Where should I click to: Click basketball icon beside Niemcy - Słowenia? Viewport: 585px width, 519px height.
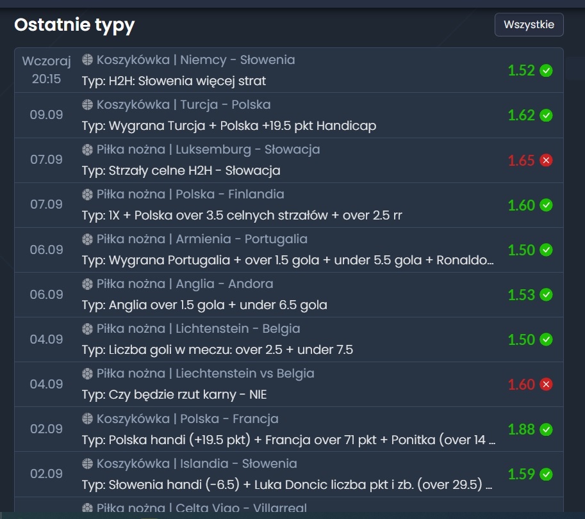tap(88, 60)
